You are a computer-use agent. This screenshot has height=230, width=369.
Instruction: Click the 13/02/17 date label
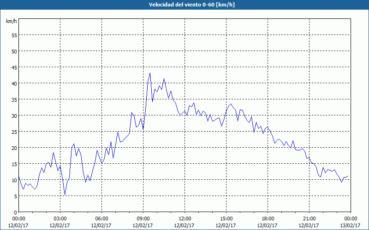click(x=350, y=225)
